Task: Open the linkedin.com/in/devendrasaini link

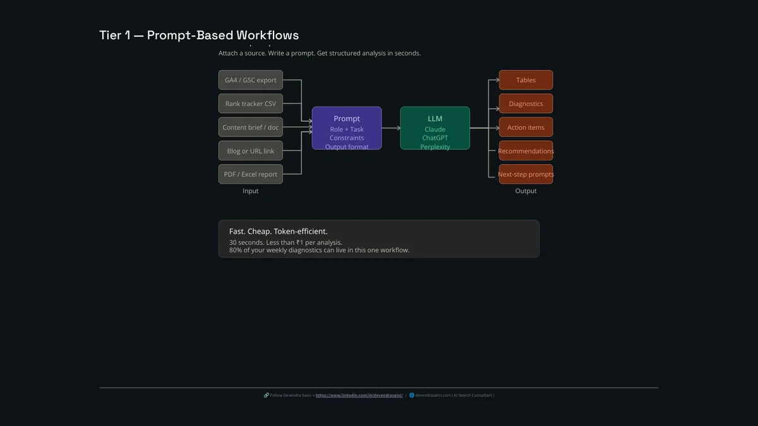Action: click(x=359, y=395)
